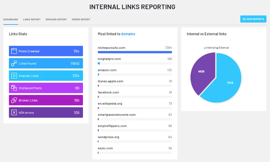Click the blue 7314 pie slice
270x162 pixels.
point(230,83)
